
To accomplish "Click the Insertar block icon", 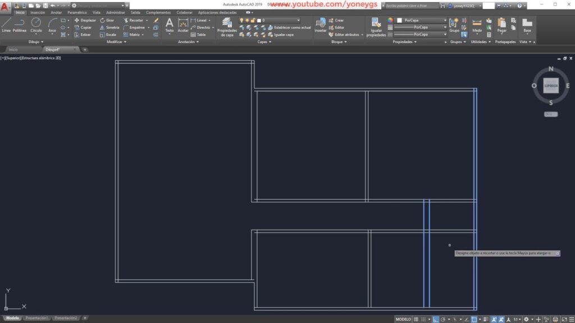I will (x=320, y=25).
